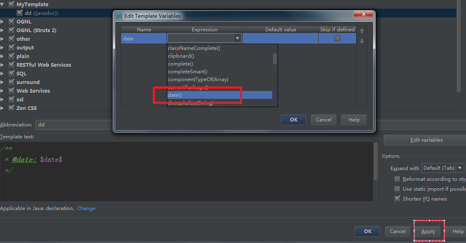Image resolution: width=466 pixels, height=243 pixels.
Task: Click Cancel in Edit Template Variables dialog
Action: [323, 120]
